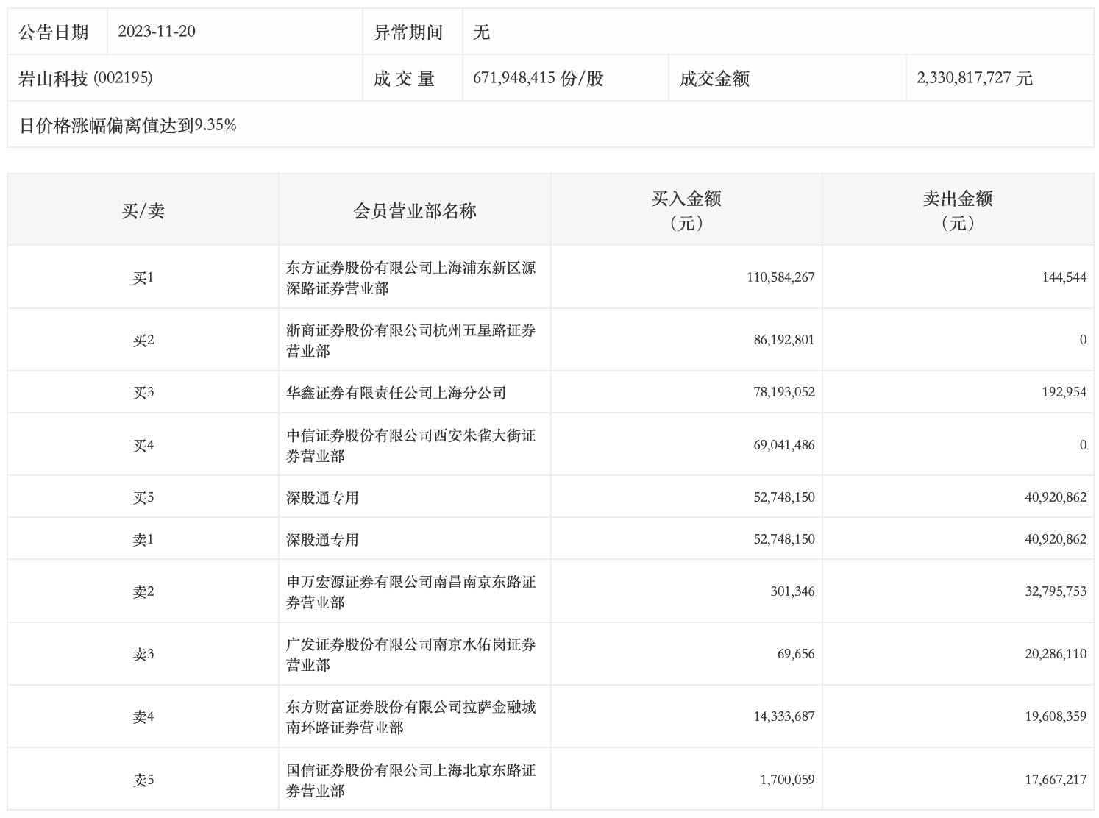Click the 卖出金额 column header
This screenshot has width=1099, height=818.
tap(957, 210)
